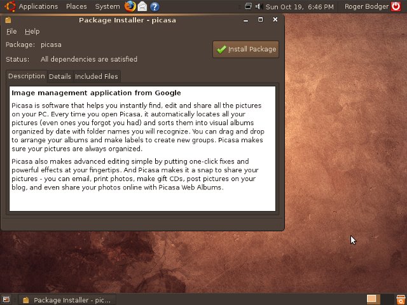This screenshot has width=407, height=305.
Task: Open the Applications menu in top panel
Action: click(38, 6)
